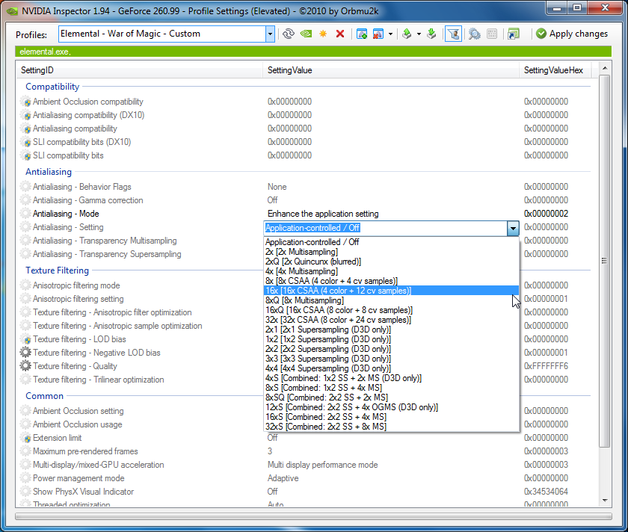Open the Profiles combo box dropdown
The image size is (628, 532).
coord(270,34)
